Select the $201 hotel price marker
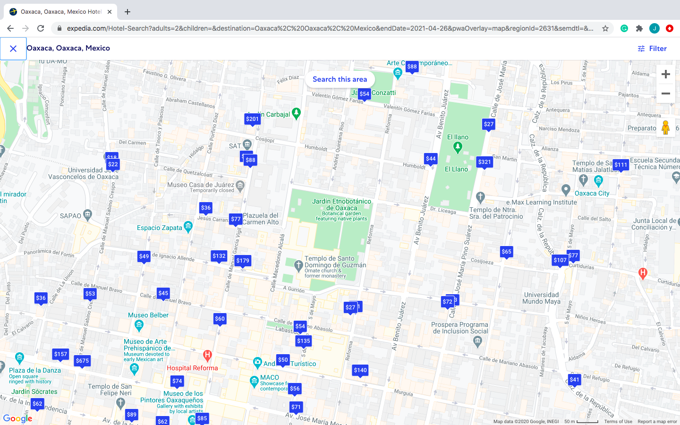 click(253, 119)
